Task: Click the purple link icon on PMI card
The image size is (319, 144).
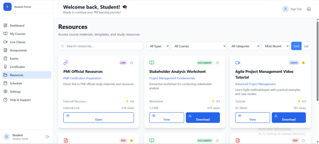Action: (x=66, y=63)
